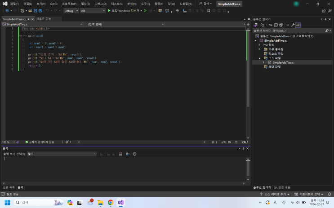
Task: Open the x64 platform dropdown
Action: click(92, 10)
